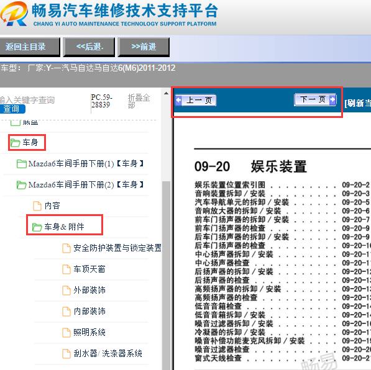Click 娱乐装置位置索引图 contents line
Viewport: 371px width, 370px height.
282,185
